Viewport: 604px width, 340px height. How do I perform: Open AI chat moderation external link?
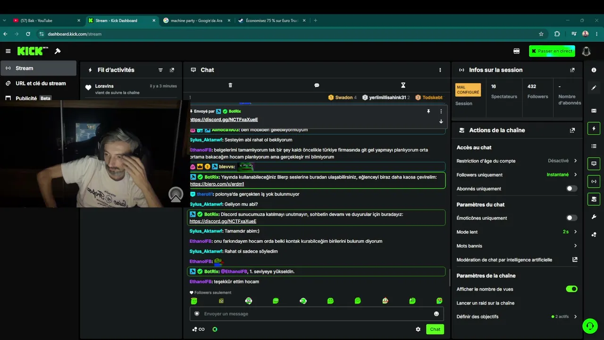pyautogui.click(x=575, y=259)
